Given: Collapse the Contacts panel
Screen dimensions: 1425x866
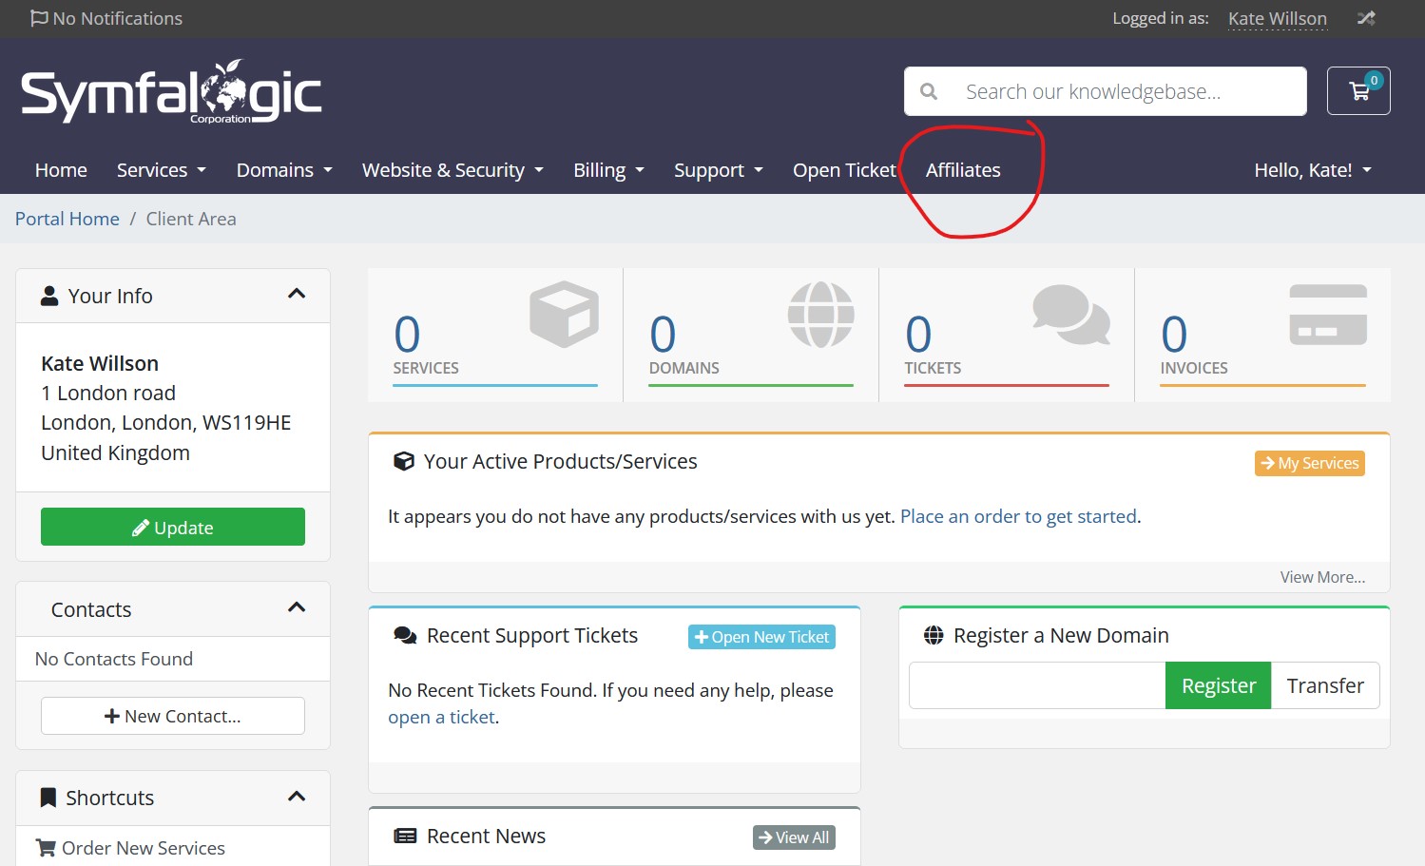Looking at the screenshot, I should 297,608.
